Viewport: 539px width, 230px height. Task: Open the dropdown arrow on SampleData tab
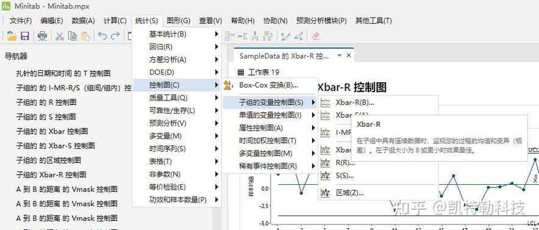tap(340, 56)
